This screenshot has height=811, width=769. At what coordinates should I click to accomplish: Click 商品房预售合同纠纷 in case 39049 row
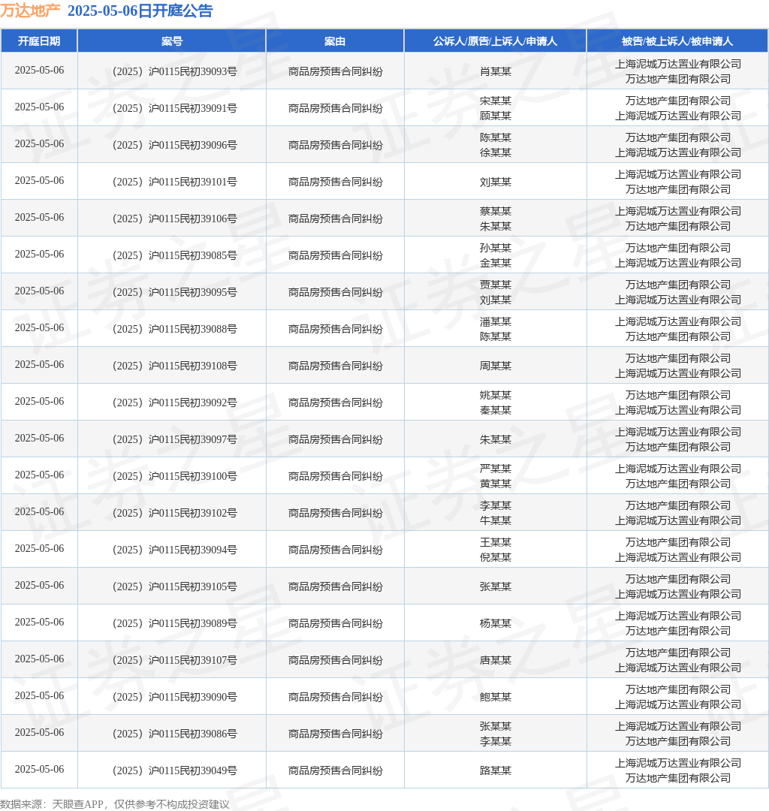[x=335, y=770]
